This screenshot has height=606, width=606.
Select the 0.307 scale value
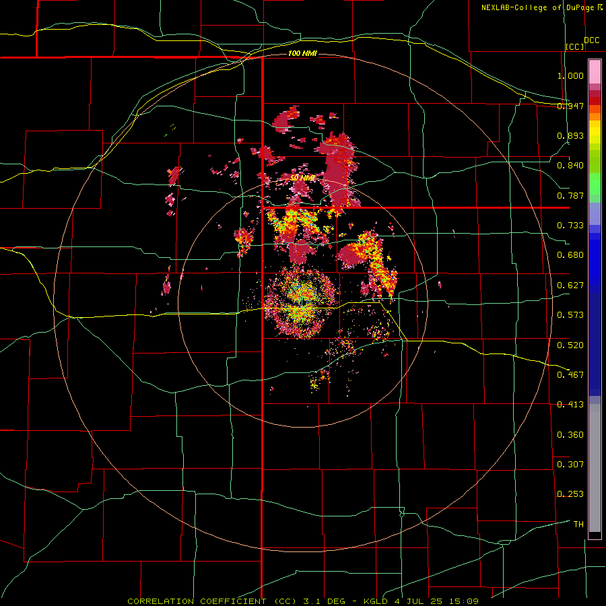tap(570, 465)
